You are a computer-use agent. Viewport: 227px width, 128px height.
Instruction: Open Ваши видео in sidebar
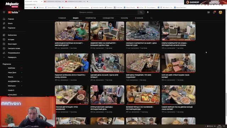click(x=12, y=44)
